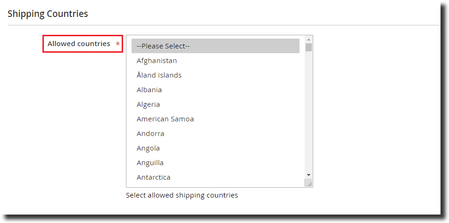Pick Angola from allowed countries
This screenshot has height=223, width=449.
tap(148, 148)
